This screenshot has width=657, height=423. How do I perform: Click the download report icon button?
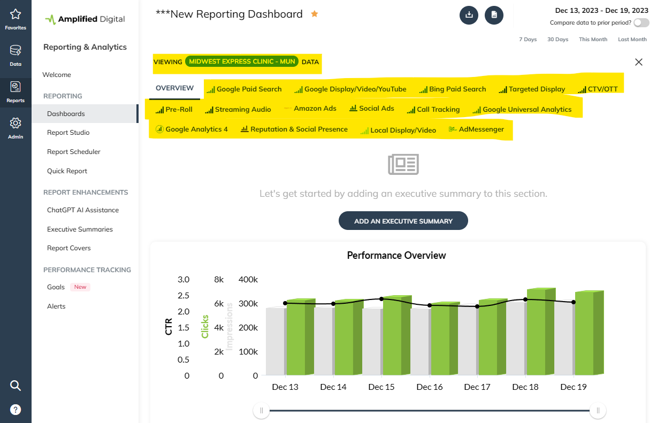(x=469, y=15)
